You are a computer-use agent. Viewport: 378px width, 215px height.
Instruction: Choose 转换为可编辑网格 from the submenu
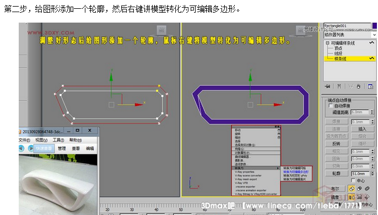coord(295,168)
